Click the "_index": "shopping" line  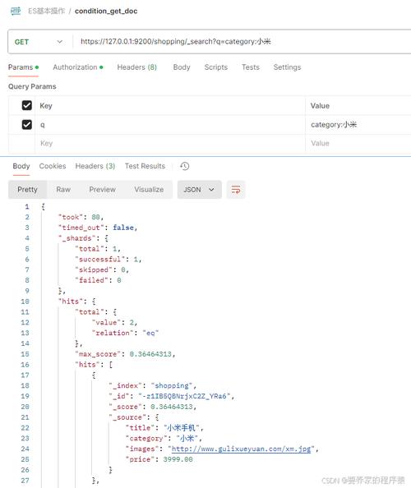153,385
